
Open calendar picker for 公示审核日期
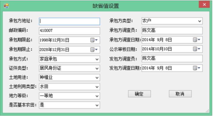(x=197, y=49)
